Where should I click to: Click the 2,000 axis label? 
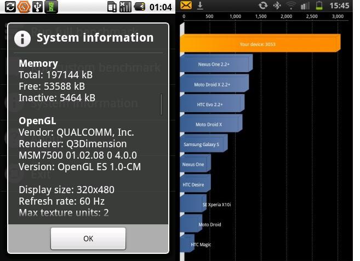(x=287, y=16)
